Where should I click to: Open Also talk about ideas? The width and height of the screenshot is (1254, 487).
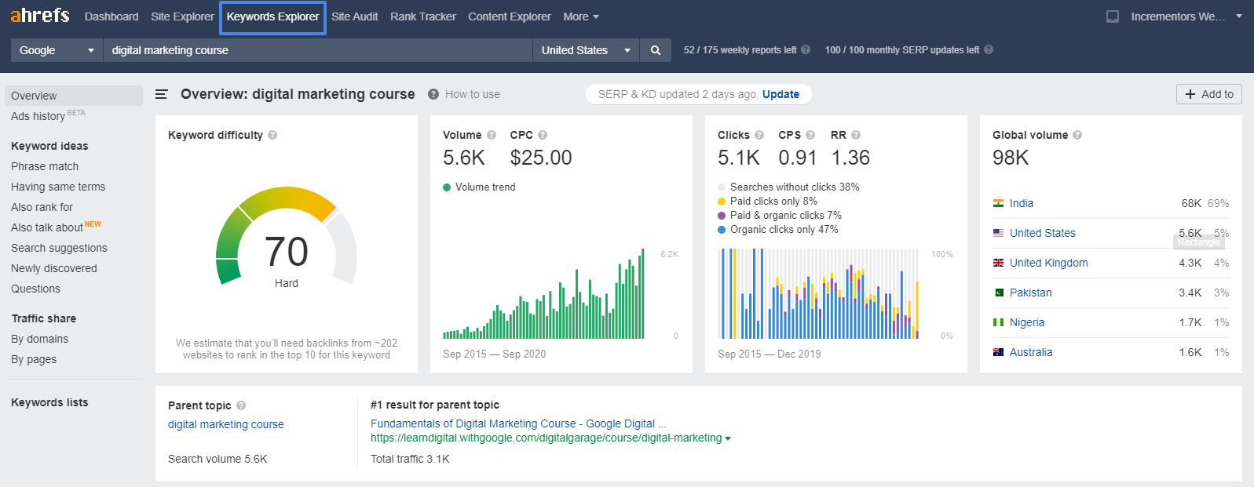(47, 227)
